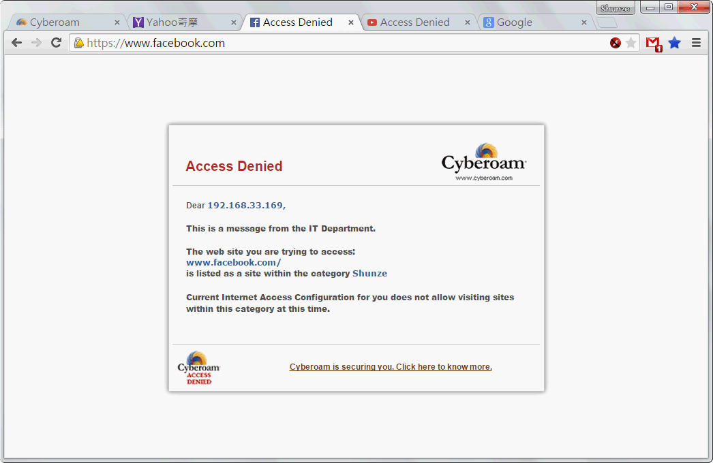713x463 pixels.
Task: Click the Shunze profile button in title bar
Action: pos(615,8)
